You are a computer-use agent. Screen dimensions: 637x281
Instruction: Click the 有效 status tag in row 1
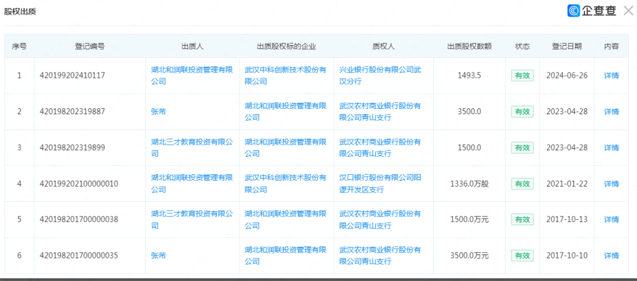(x=522, y=76)
